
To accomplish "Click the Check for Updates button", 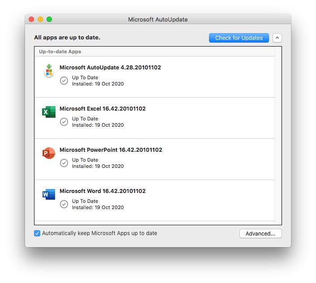I will (x=239, y=38).
